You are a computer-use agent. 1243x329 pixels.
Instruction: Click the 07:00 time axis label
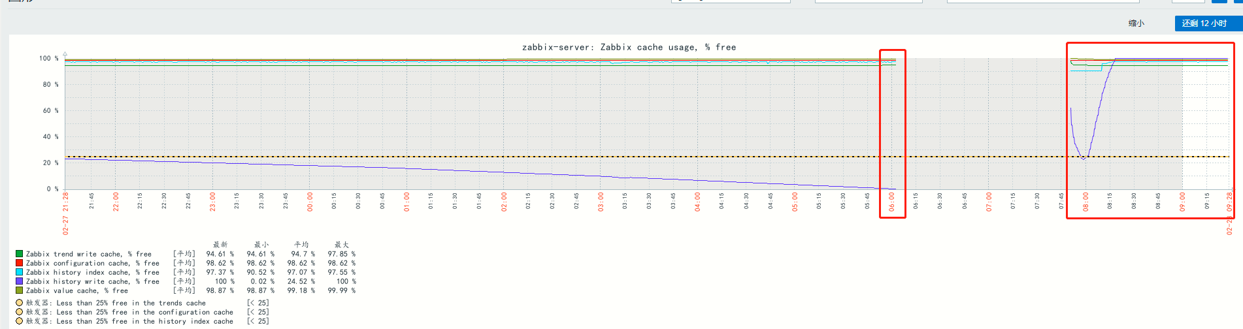coord(989,202)
